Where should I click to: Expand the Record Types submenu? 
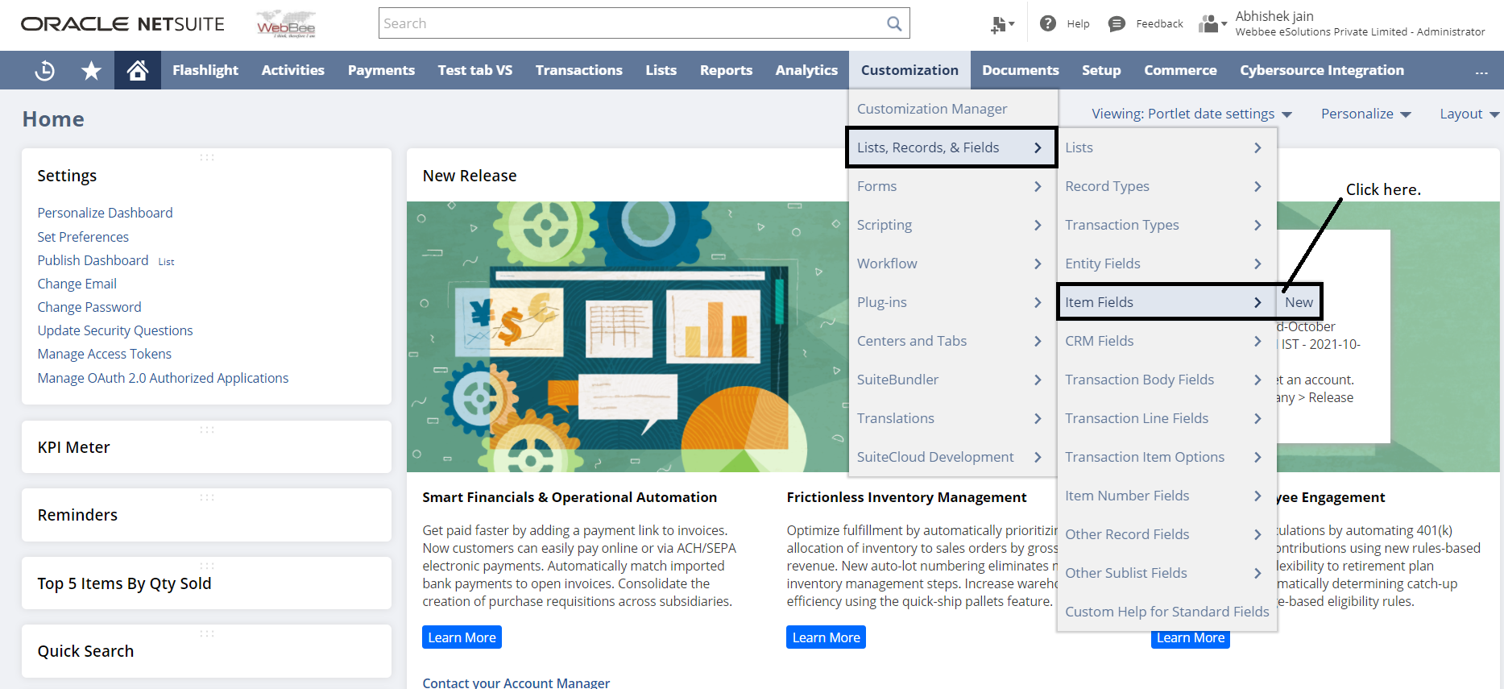click(1163, 186)
